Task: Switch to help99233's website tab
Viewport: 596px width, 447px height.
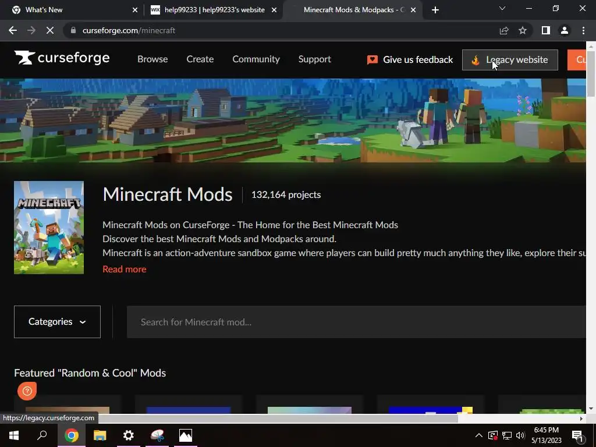Action: (x=214, y=10)
